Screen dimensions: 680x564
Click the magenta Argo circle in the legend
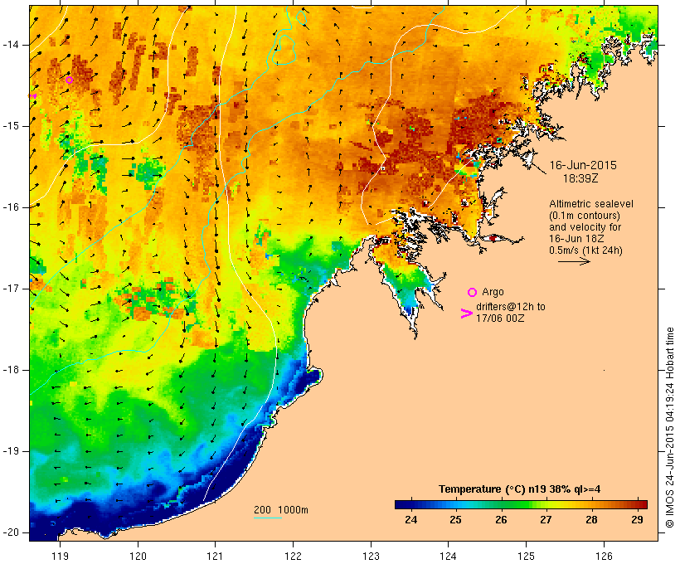pyautogui.click(x=473, y=292)
